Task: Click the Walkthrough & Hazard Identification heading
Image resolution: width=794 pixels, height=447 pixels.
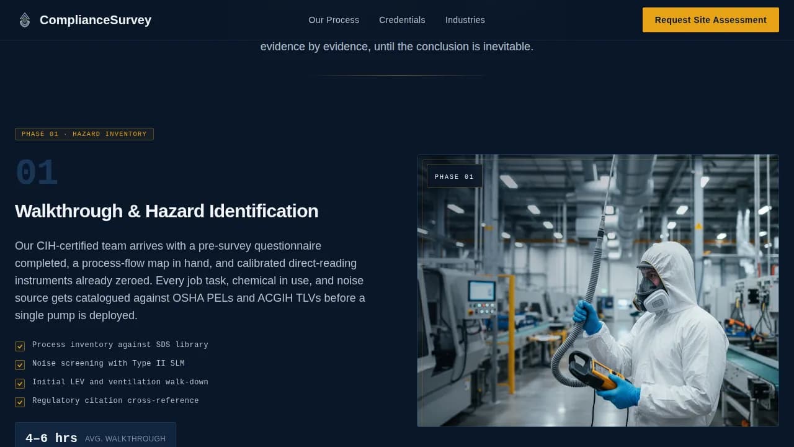Action: coord(166,211)
